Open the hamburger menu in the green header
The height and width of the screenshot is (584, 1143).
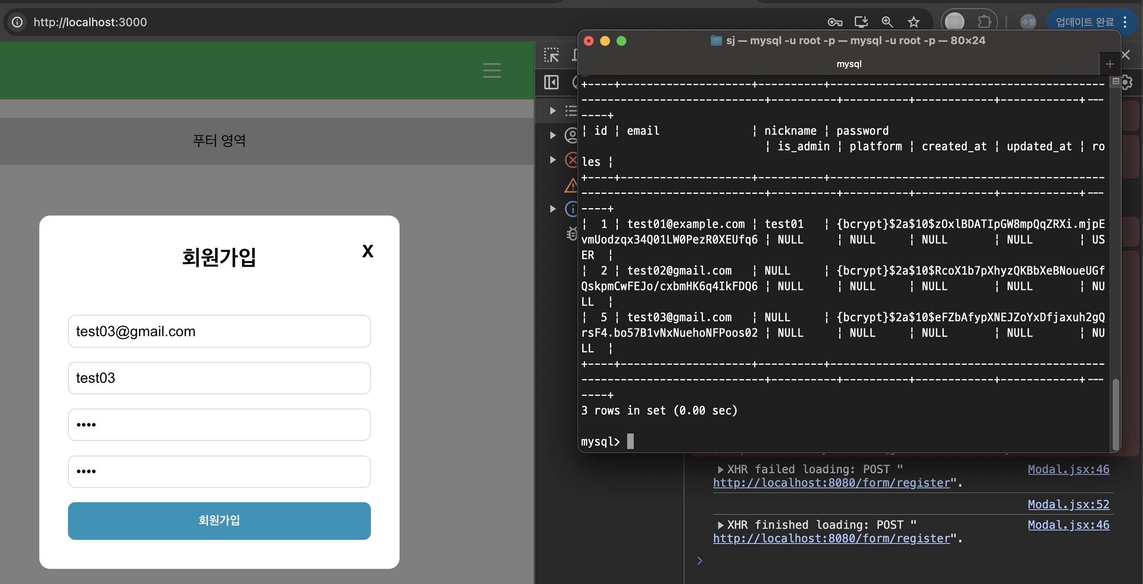[x=492, y=70]
